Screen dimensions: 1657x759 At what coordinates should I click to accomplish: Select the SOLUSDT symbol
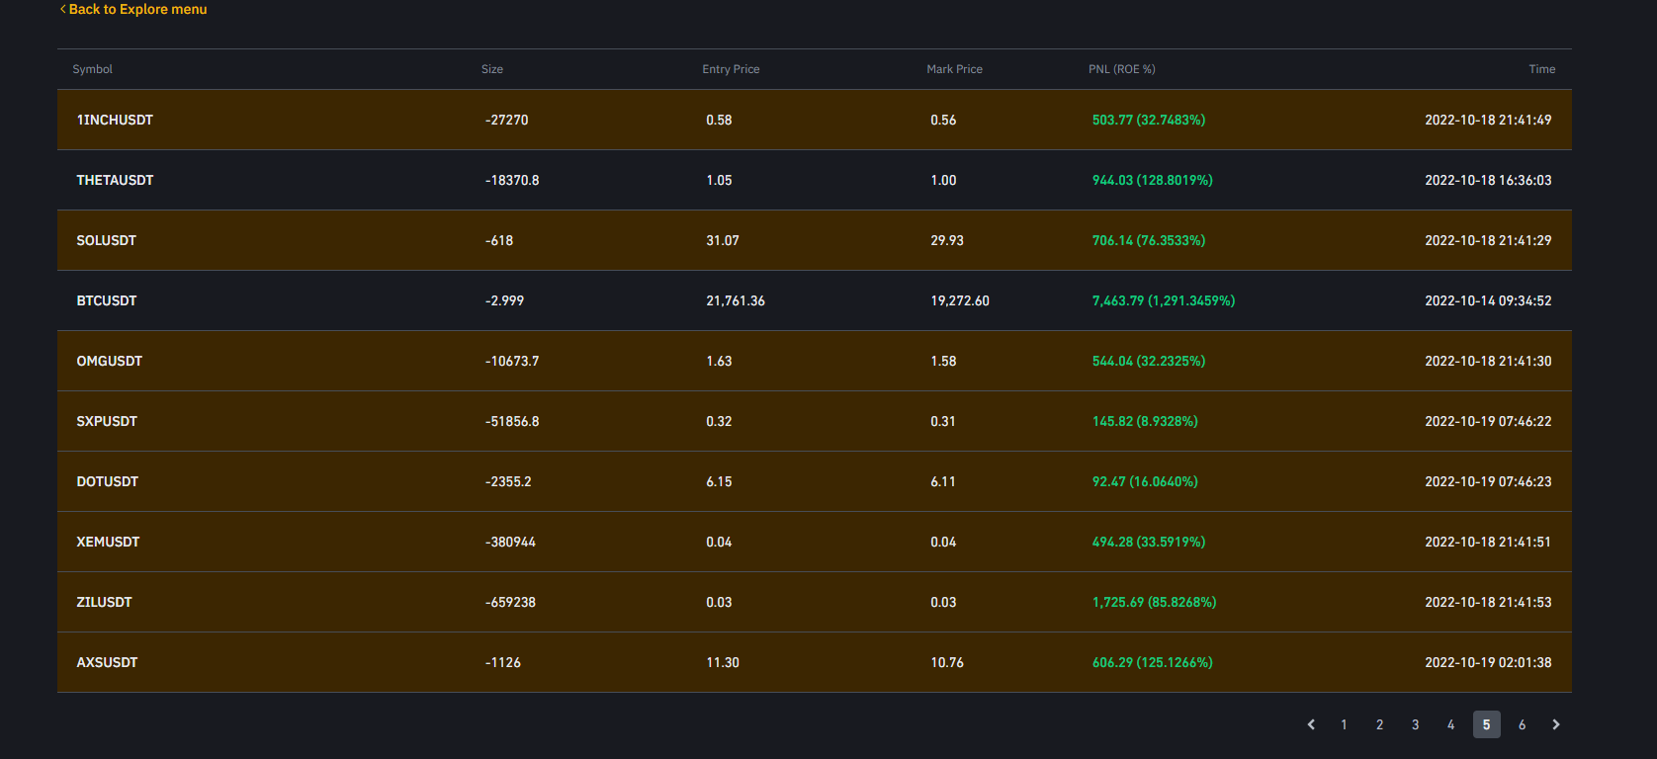pyautogui.click(x=107, y=240)
